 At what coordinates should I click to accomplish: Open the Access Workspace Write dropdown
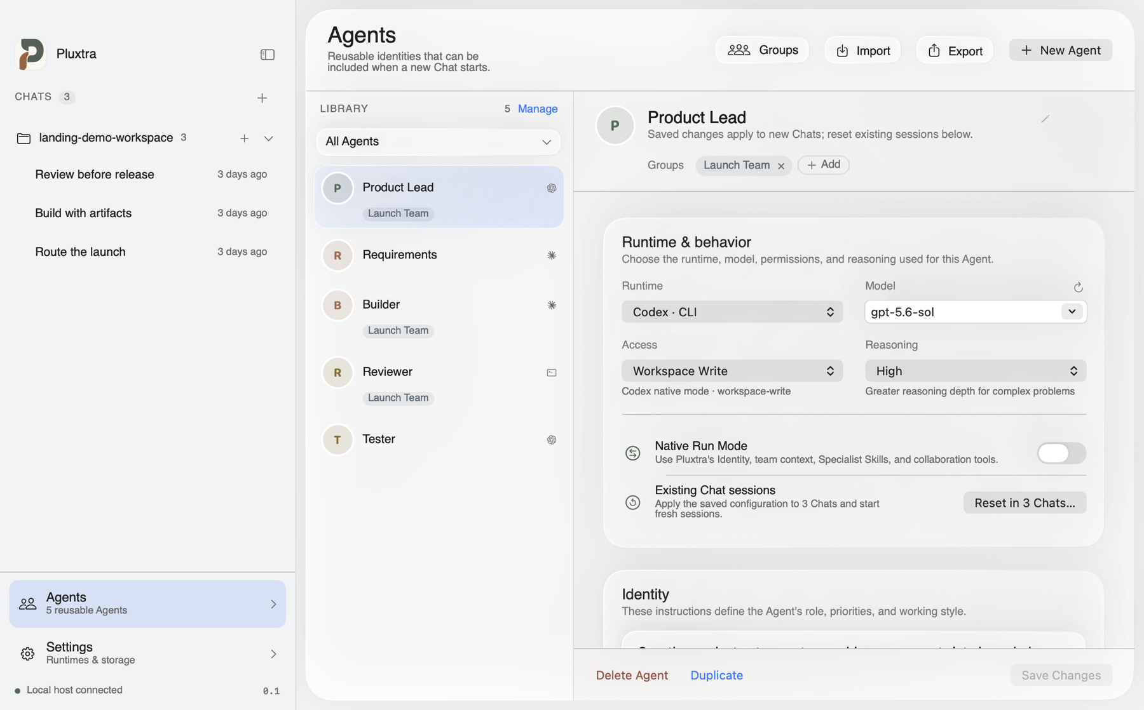tap(732, 371)
